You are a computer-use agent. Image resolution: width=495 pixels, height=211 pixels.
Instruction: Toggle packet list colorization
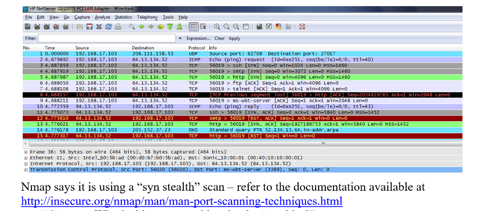tap(193, 27)
